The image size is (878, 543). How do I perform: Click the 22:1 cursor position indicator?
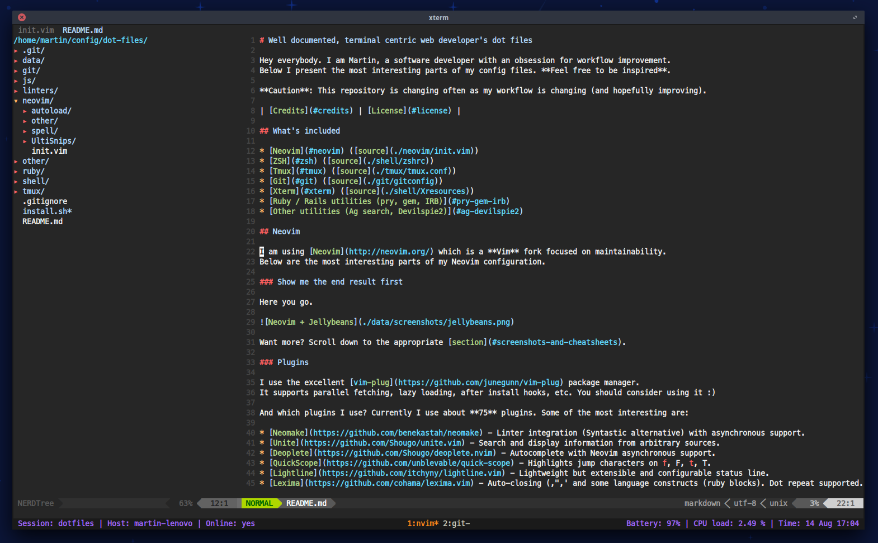tap(846, 503)
